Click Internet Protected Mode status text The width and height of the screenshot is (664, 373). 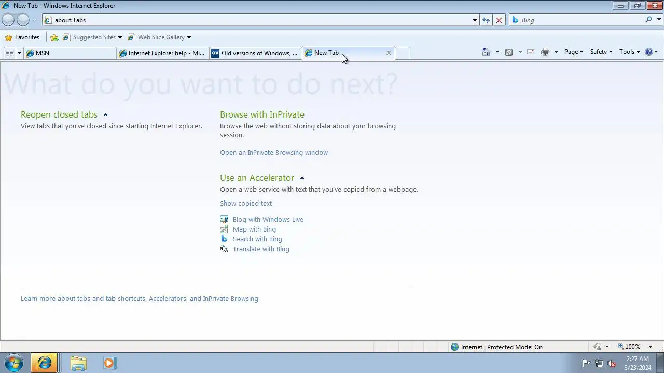502,347
